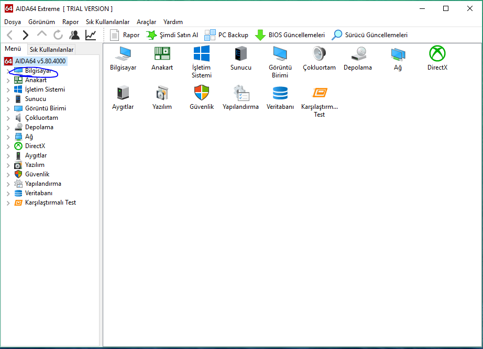Expand the Çokluortam tree node arrow
483x349 pixels.
8,118
